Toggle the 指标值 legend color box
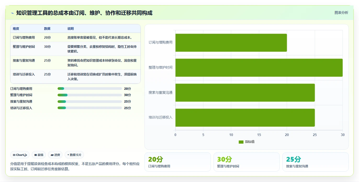This screenshot has height=182, width=359. tap(241, 142)
